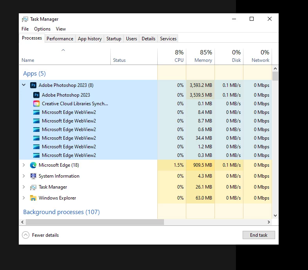Click the Microsoft Edge (18) app icon
Viewport: 308px width, 270px height.
[33, 165]
